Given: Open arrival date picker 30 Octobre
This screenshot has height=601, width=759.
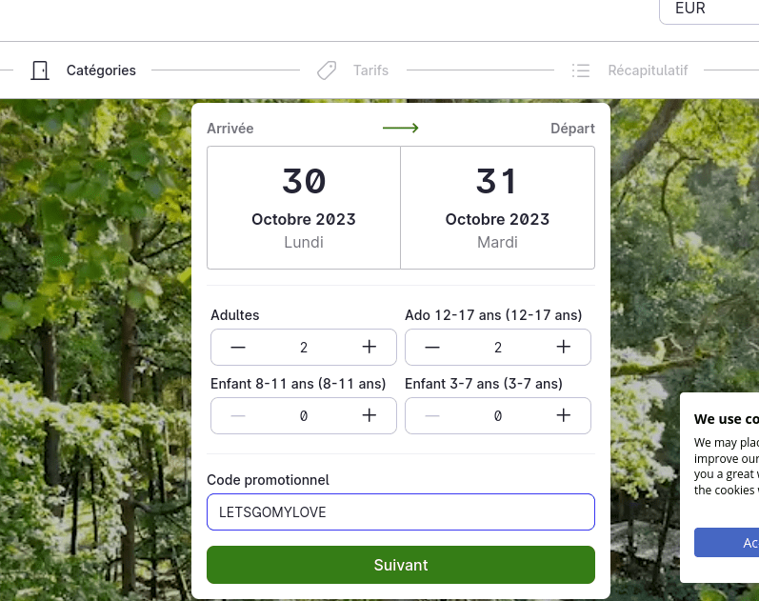Looking at the screenshot, I should 304,208.
